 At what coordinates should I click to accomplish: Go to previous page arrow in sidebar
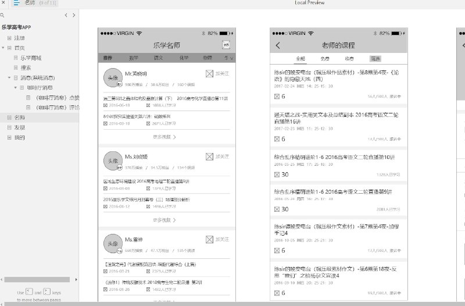(66, 15)
